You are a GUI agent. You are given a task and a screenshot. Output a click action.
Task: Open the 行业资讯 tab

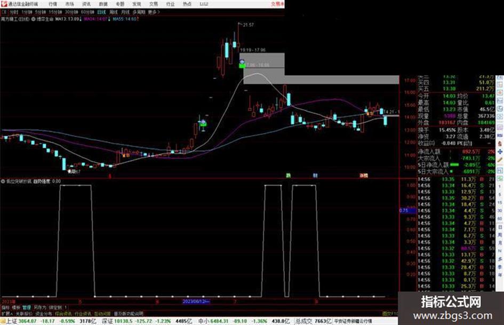point(83,313)
